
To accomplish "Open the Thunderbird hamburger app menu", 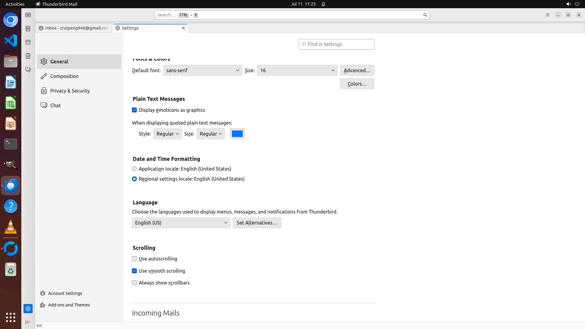I will point(547,15).
